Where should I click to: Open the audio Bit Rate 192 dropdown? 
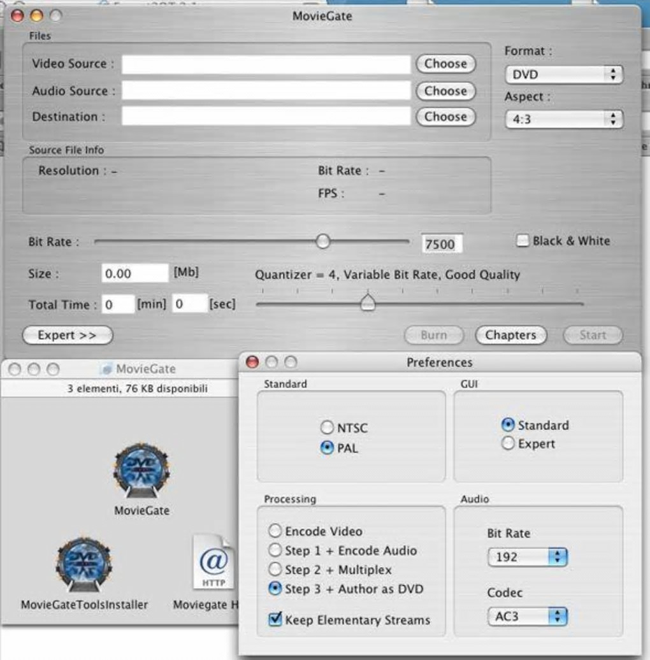528,557
